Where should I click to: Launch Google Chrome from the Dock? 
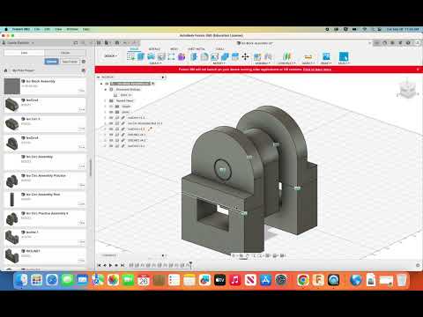[303, 280]
